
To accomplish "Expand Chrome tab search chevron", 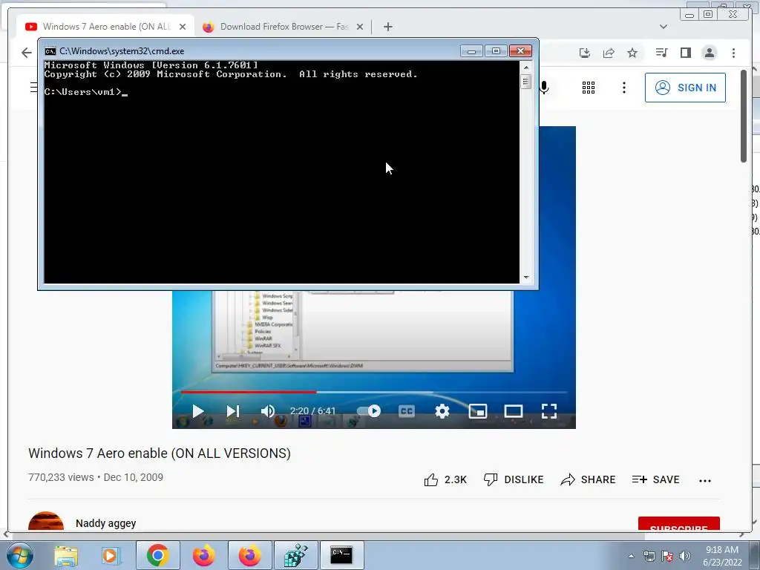I will 663,27.
